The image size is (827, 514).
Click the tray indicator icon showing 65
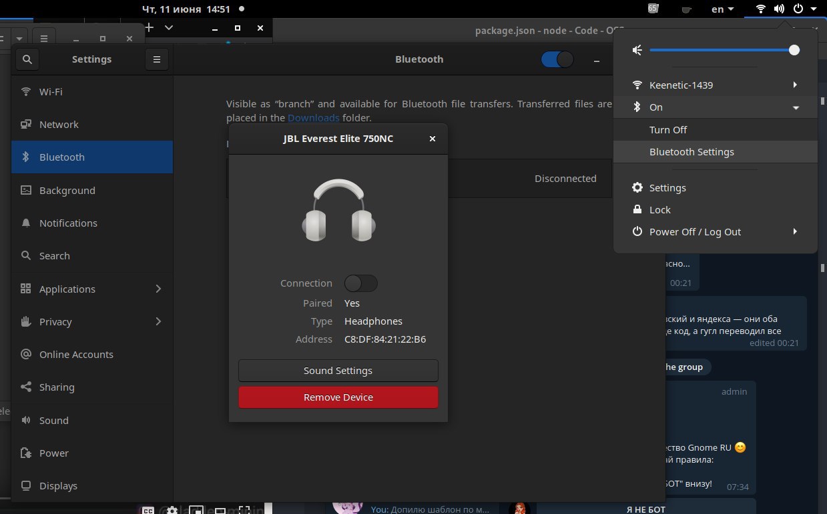click(653, 9)
